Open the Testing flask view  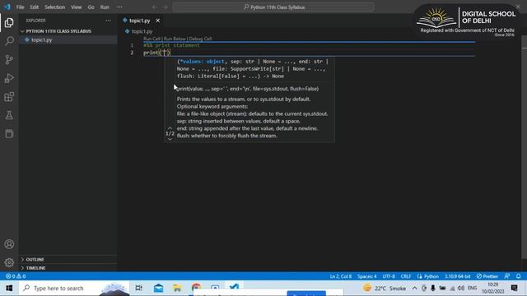(9, 115)
